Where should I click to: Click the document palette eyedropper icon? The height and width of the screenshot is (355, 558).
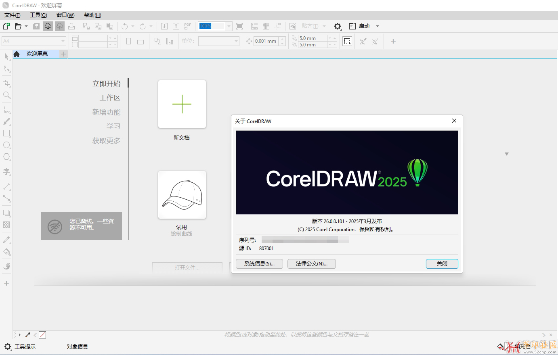point(28,335)
